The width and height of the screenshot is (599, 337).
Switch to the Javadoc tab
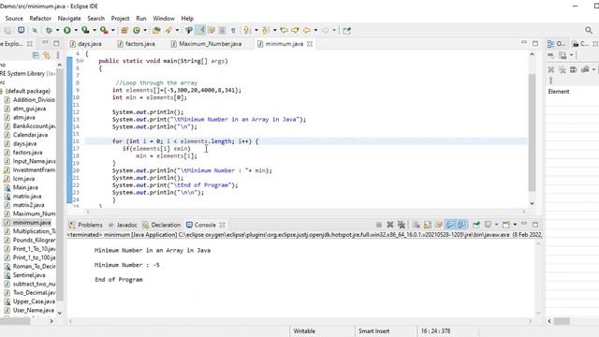pyautogui.click(x=123, y=225)
